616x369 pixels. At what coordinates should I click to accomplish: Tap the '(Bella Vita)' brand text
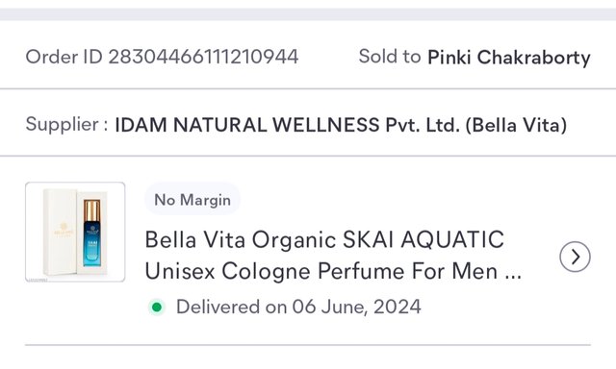click(516, 126)
